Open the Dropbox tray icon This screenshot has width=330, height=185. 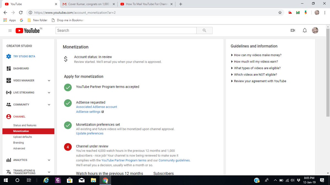pyautogui.click(x=298, y=180)
